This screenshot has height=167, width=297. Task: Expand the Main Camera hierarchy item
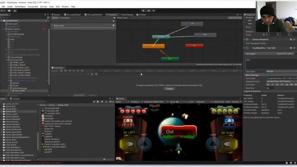click(4, 29)
